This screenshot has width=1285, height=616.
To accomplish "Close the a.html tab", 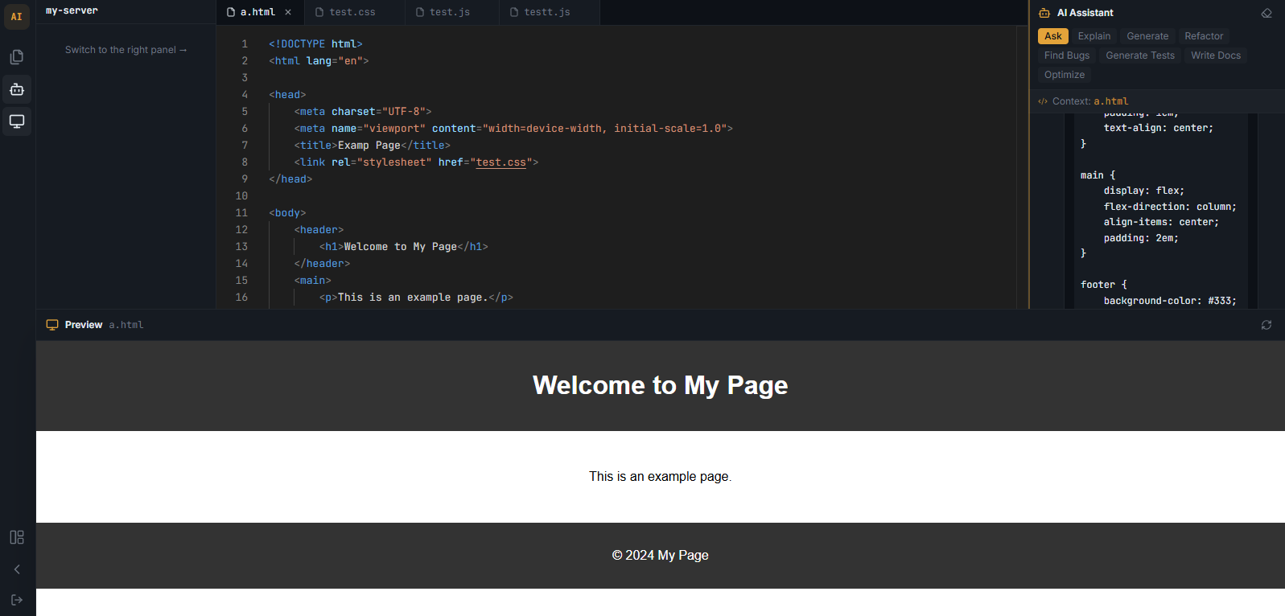I will pyautogui.click(x=288, y=12).
